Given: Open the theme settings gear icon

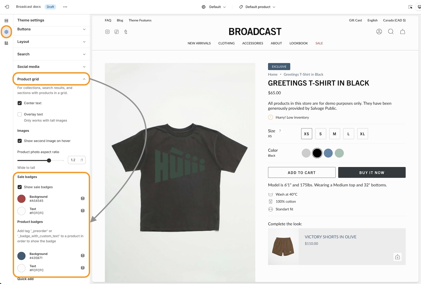Looking at the screenshot, I should [x=6, y=32].
